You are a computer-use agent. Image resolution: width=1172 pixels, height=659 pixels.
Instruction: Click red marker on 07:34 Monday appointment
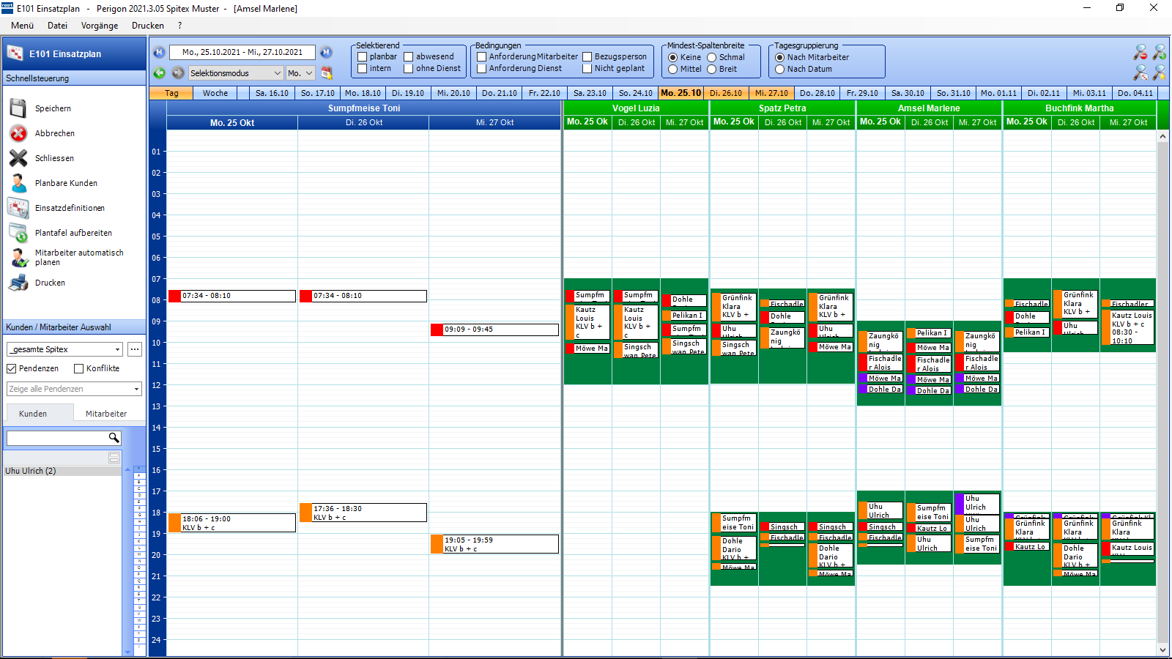click(175, 296)
